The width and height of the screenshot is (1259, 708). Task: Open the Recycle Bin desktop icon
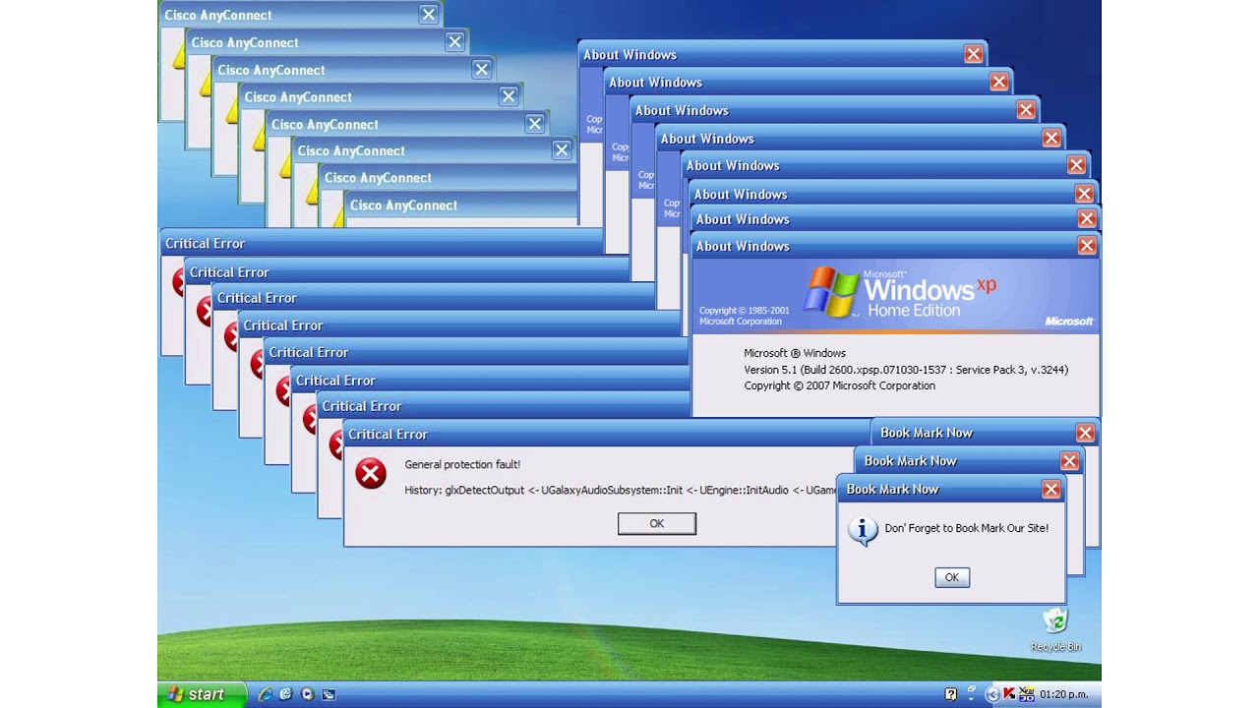pos(1055,629)
